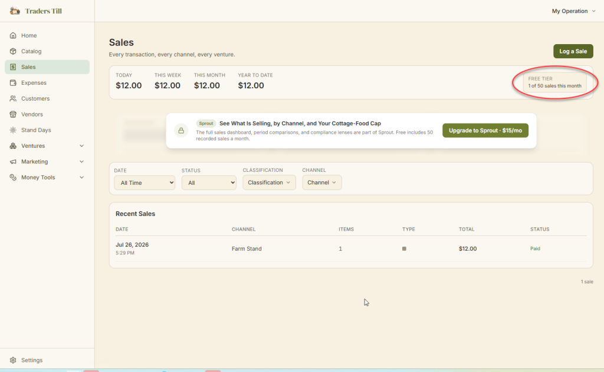Click the Free Tier sales usage badge
Viewport: 604px width, 372px height.
[554, 82]
